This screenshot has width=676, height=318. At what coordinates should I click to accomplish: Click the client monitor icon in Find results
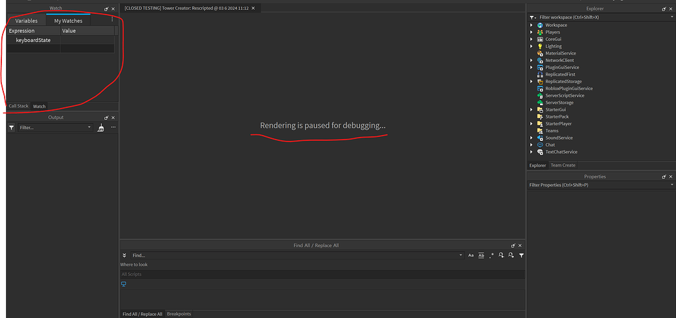123,284
